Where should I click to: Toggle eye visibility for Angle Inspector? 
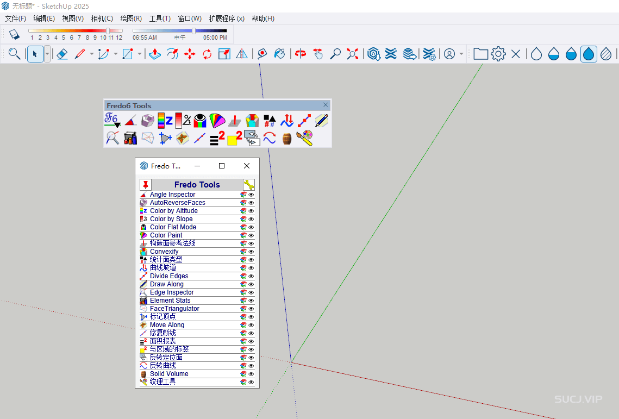pos(251,195)
